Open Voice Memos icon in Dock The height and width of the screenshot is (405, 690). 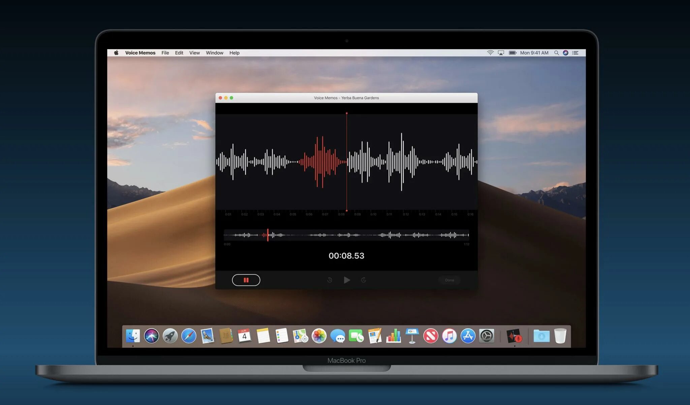(514, 336)
